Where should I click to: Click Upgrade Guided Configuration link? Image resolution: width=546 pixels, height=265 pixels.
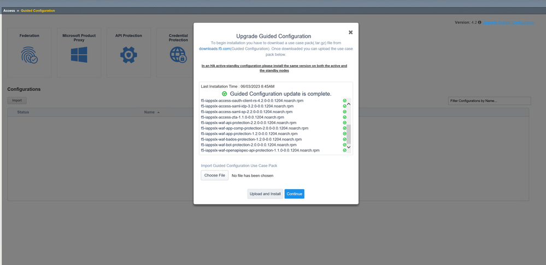pos(508,22)
